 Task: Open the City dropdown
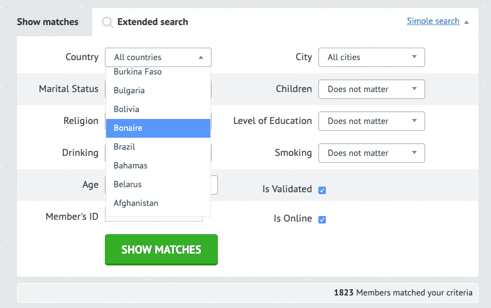click(x=371, y=57)
